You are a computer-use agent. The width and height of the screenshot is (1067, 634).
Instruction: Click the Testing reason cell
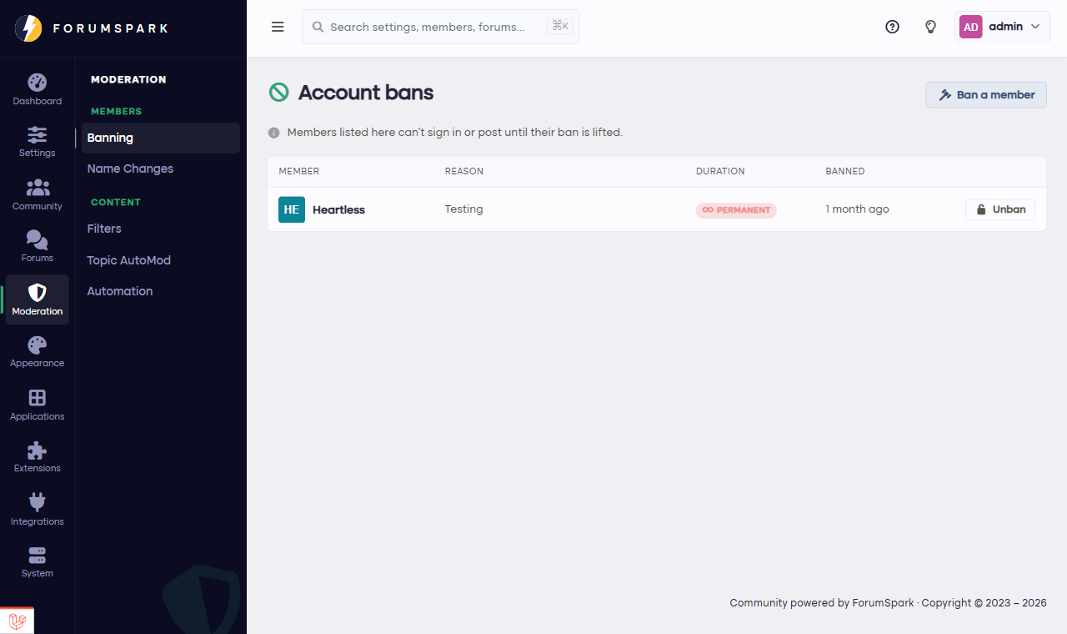[x=463, y=209]
